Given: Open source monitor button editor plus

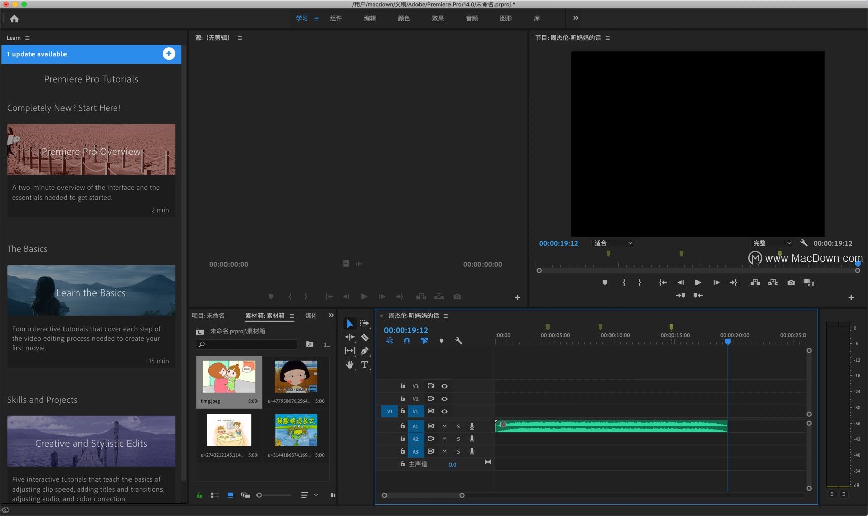Looking at the screenshot, I should pyautogui.click(x=517, y=297).
